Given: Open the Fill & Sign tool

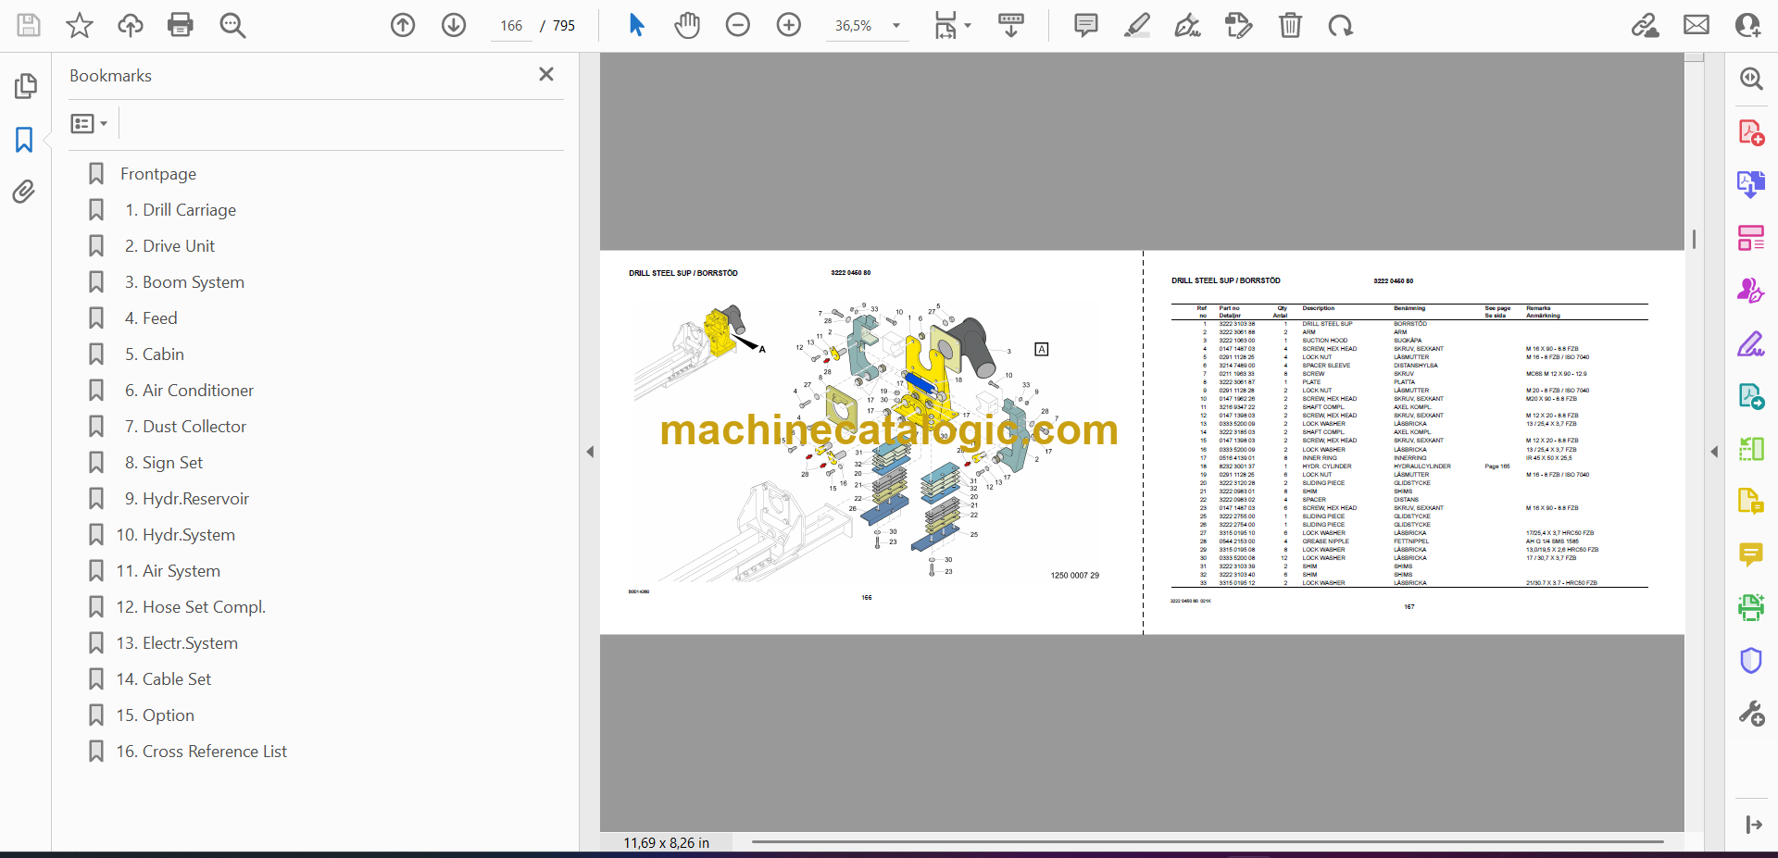Looking at the screenshot, I should pyautogui.click(x=1751, y=344).
